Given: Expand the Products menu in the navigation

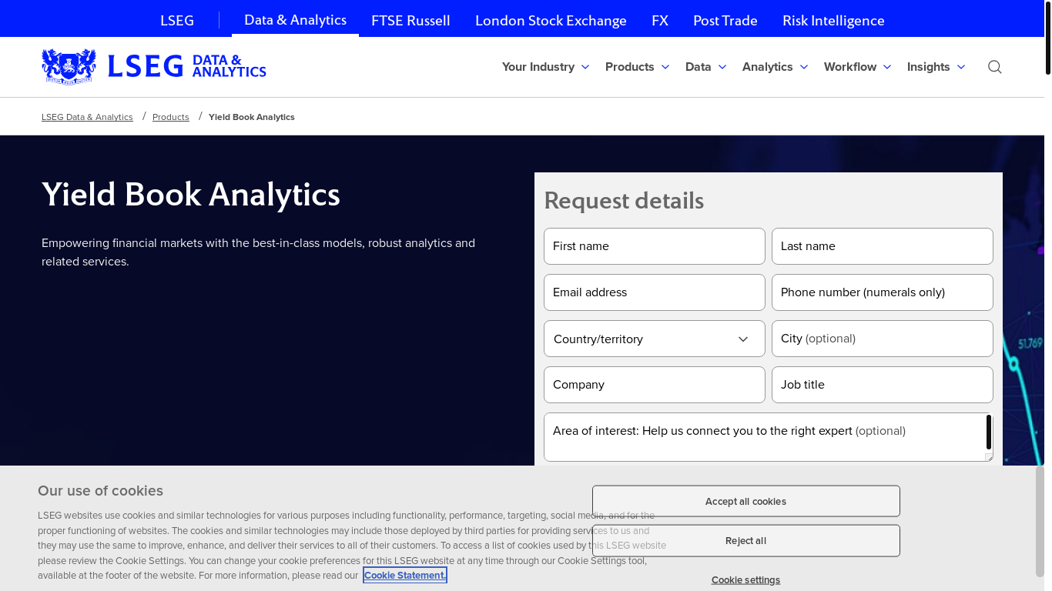Looking at the screenshot, I should pyautogui.click(x=637, y=67).
